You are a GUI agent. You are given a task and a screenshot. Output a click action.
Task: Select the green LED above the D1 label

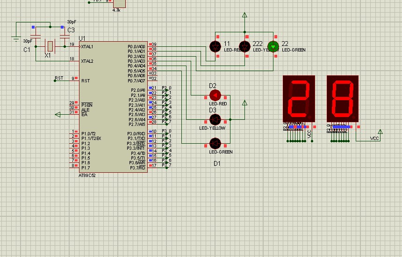click(x=215, y=143)
